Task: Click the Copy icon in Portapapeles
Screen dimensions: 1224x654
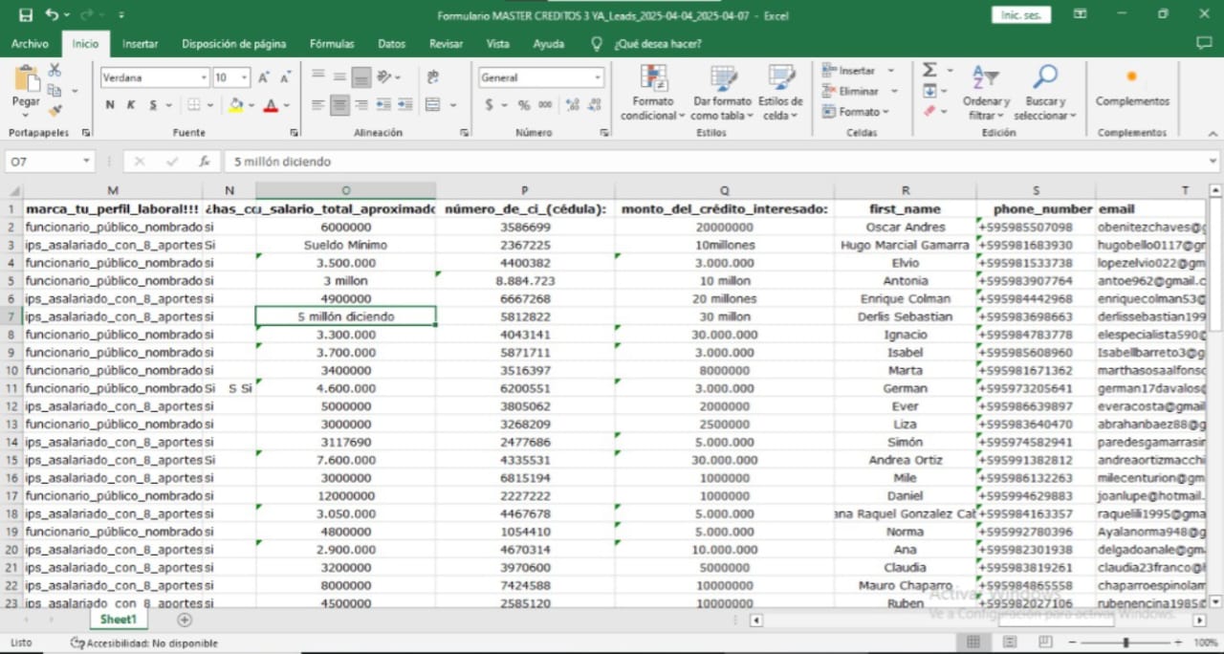Action: coord(55,91)
